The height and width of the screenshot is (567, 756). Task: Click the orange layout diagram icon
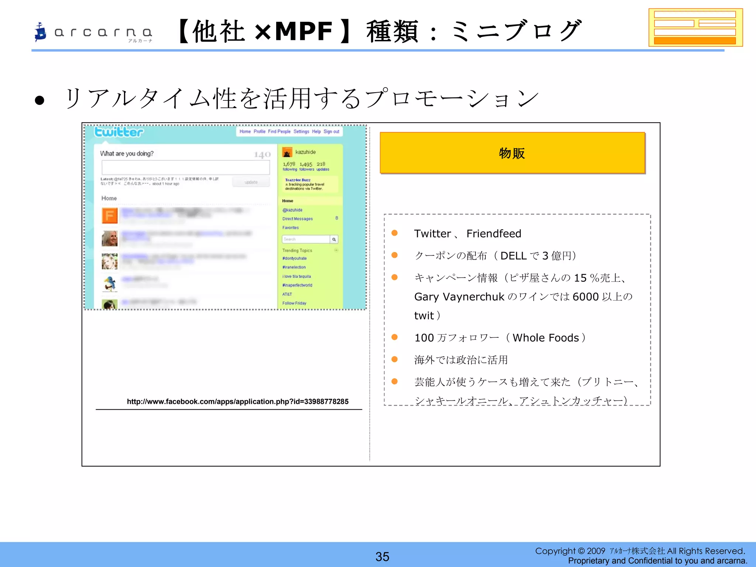point(695,28)
